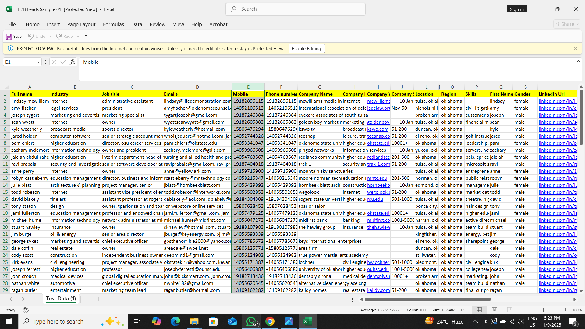Click the Search box in title bar
Screen dimensions: 585x329
click(296, 9)
